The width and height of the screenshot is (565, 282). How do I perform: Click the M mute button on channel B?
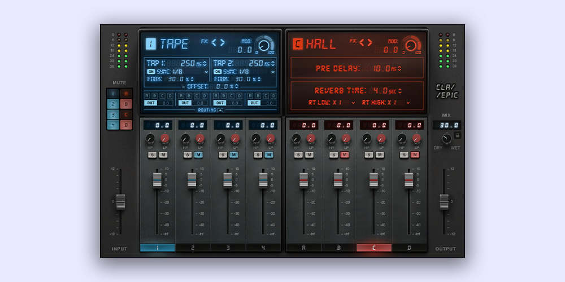(344, 155)
